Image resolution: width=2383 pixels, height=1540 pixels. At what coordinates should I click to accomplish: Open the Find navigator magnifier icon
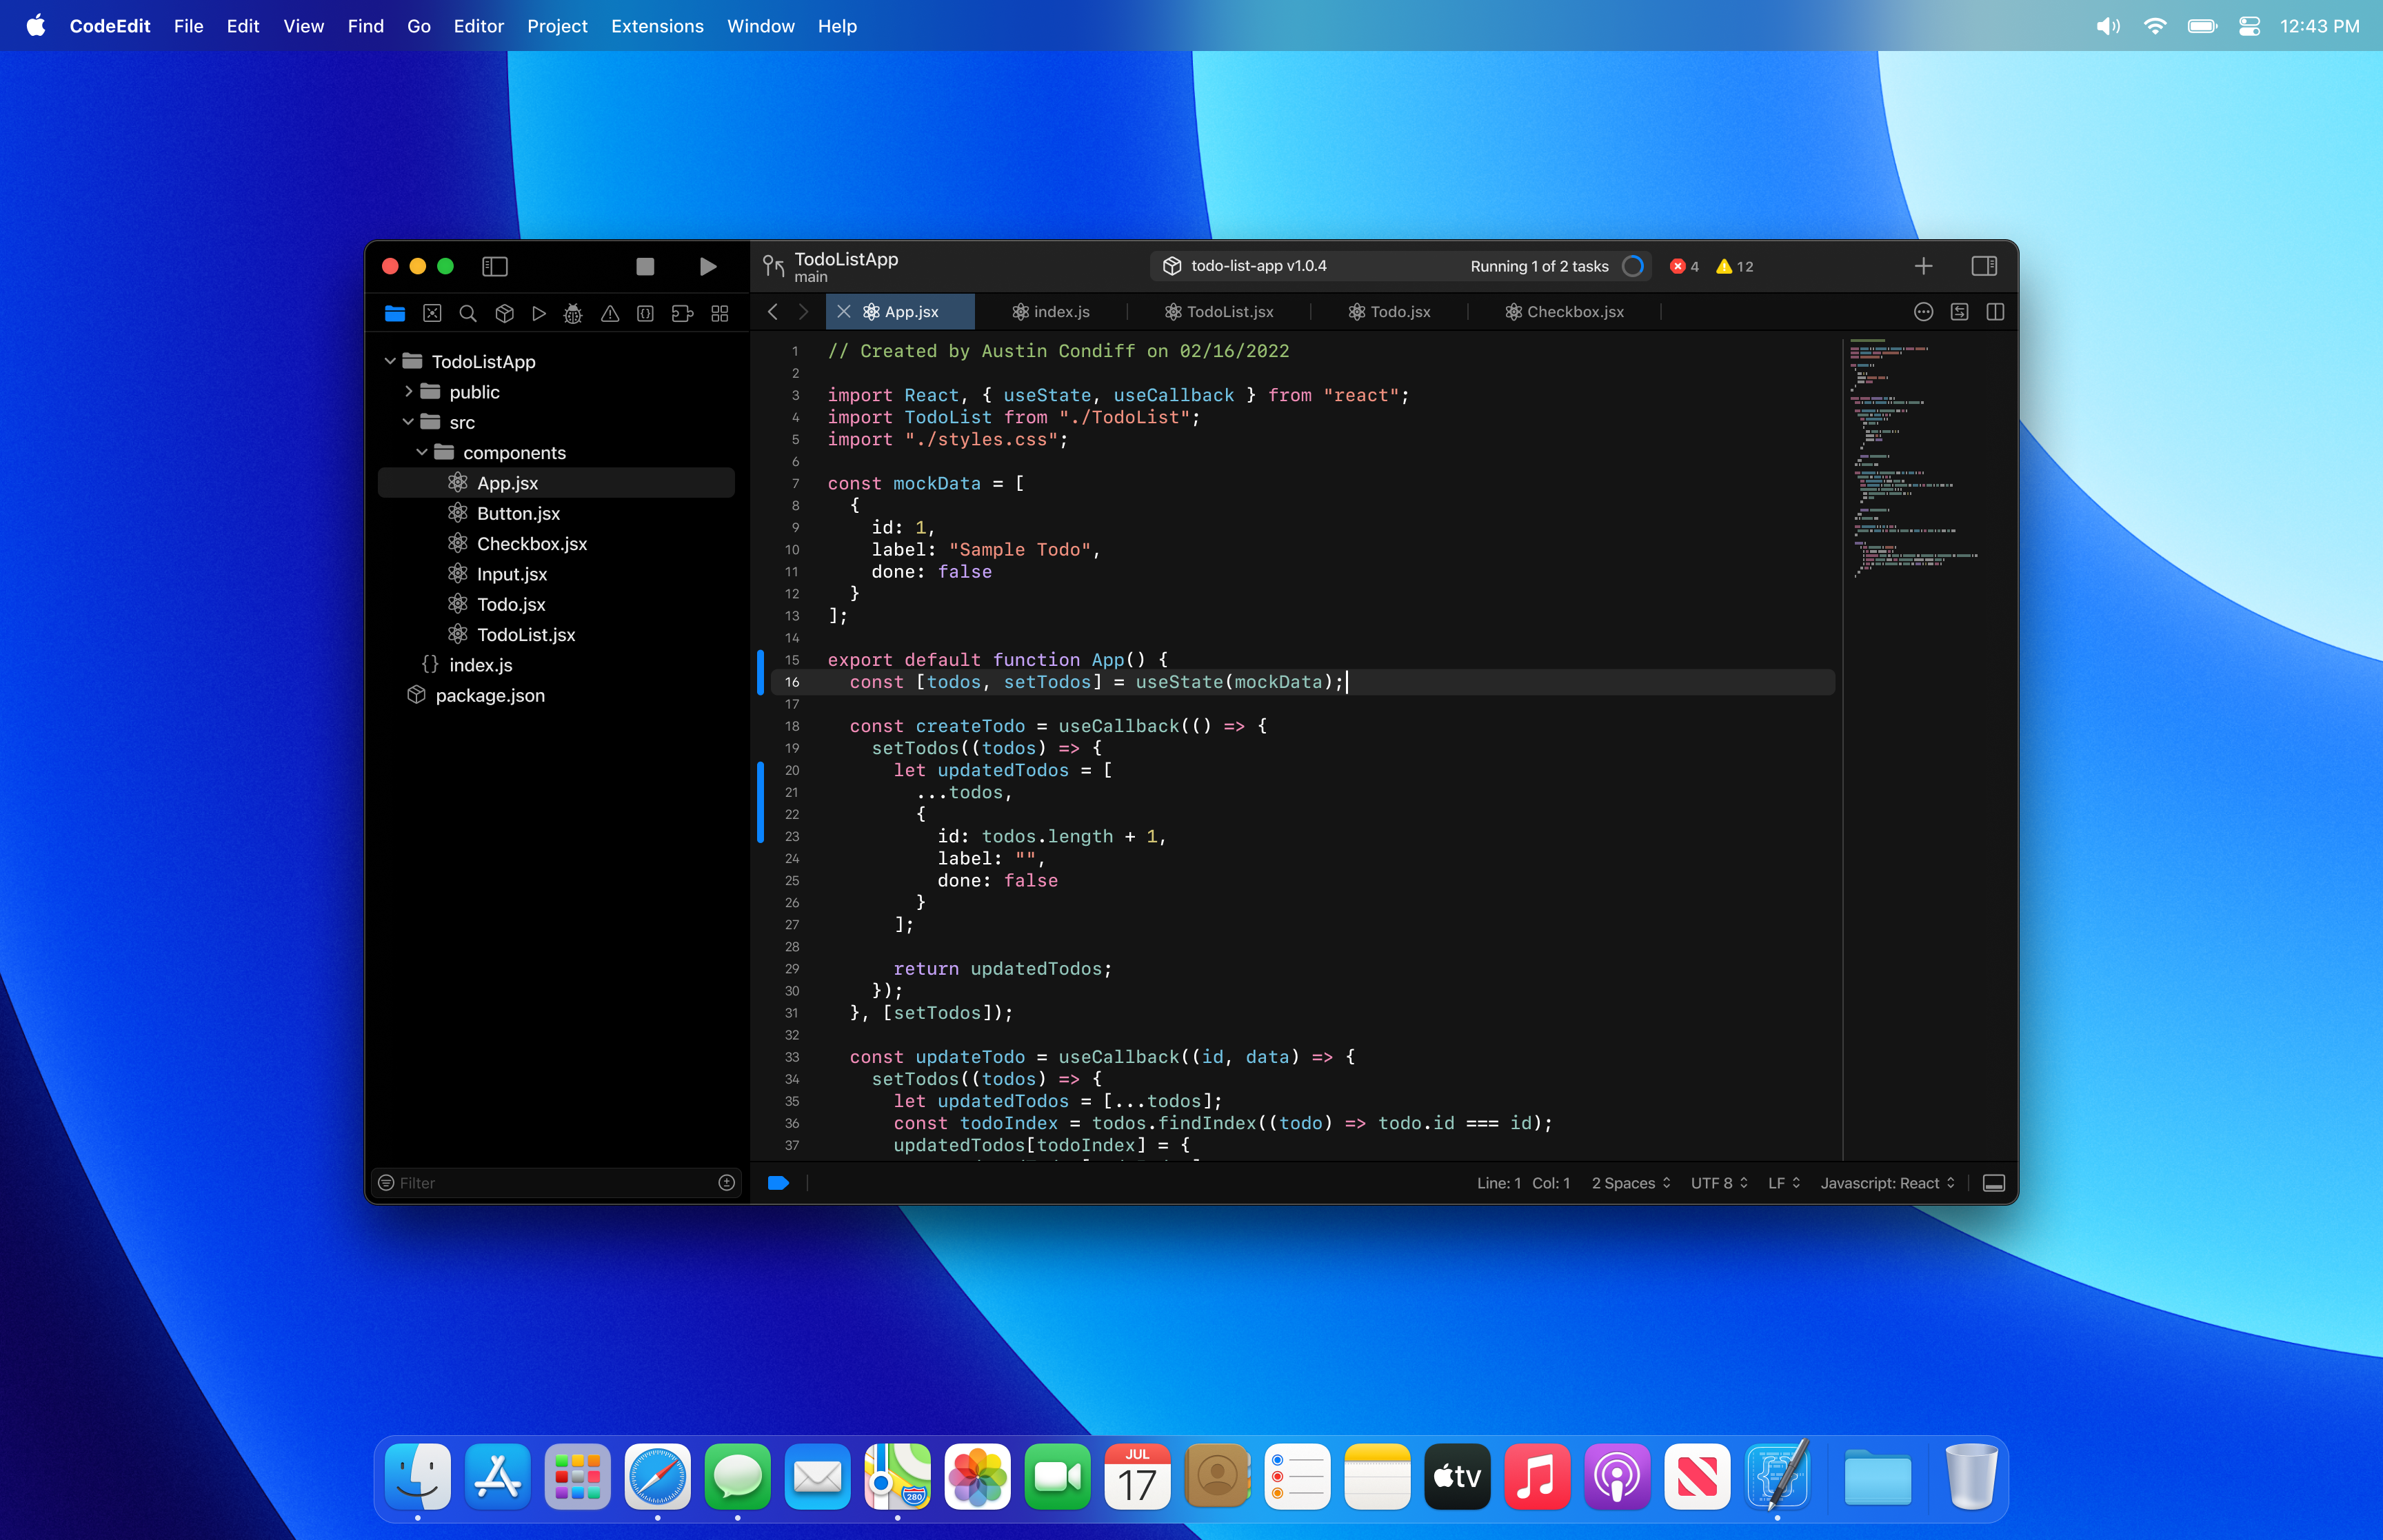click(467, 313)
